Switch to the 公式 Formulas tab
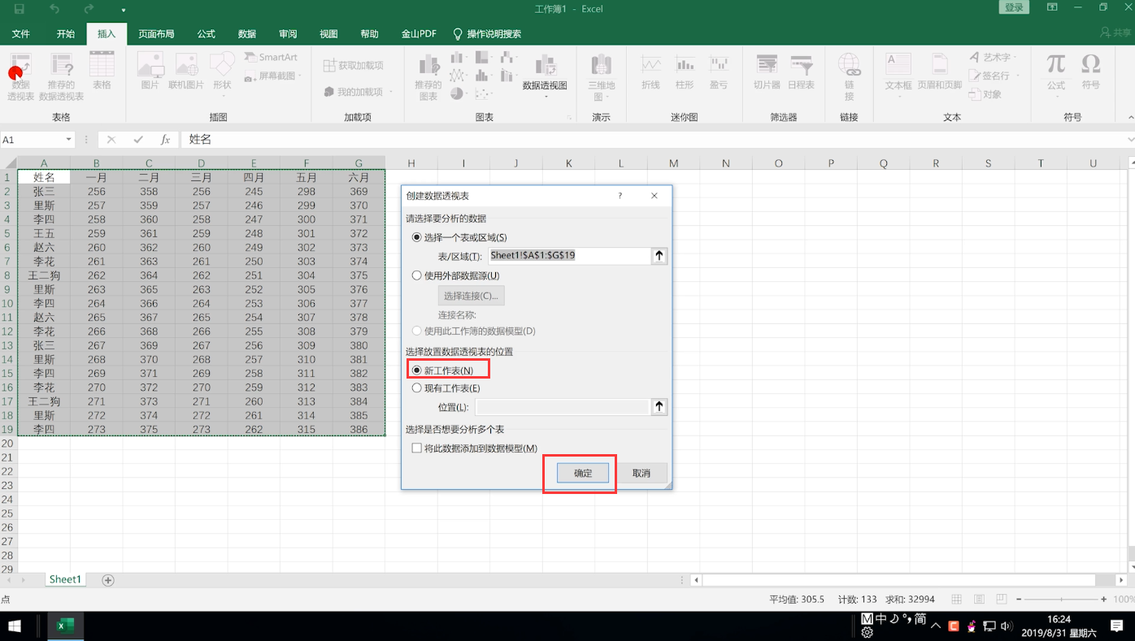The height and width of the screenshot is (641, 1135). [207, 34]
